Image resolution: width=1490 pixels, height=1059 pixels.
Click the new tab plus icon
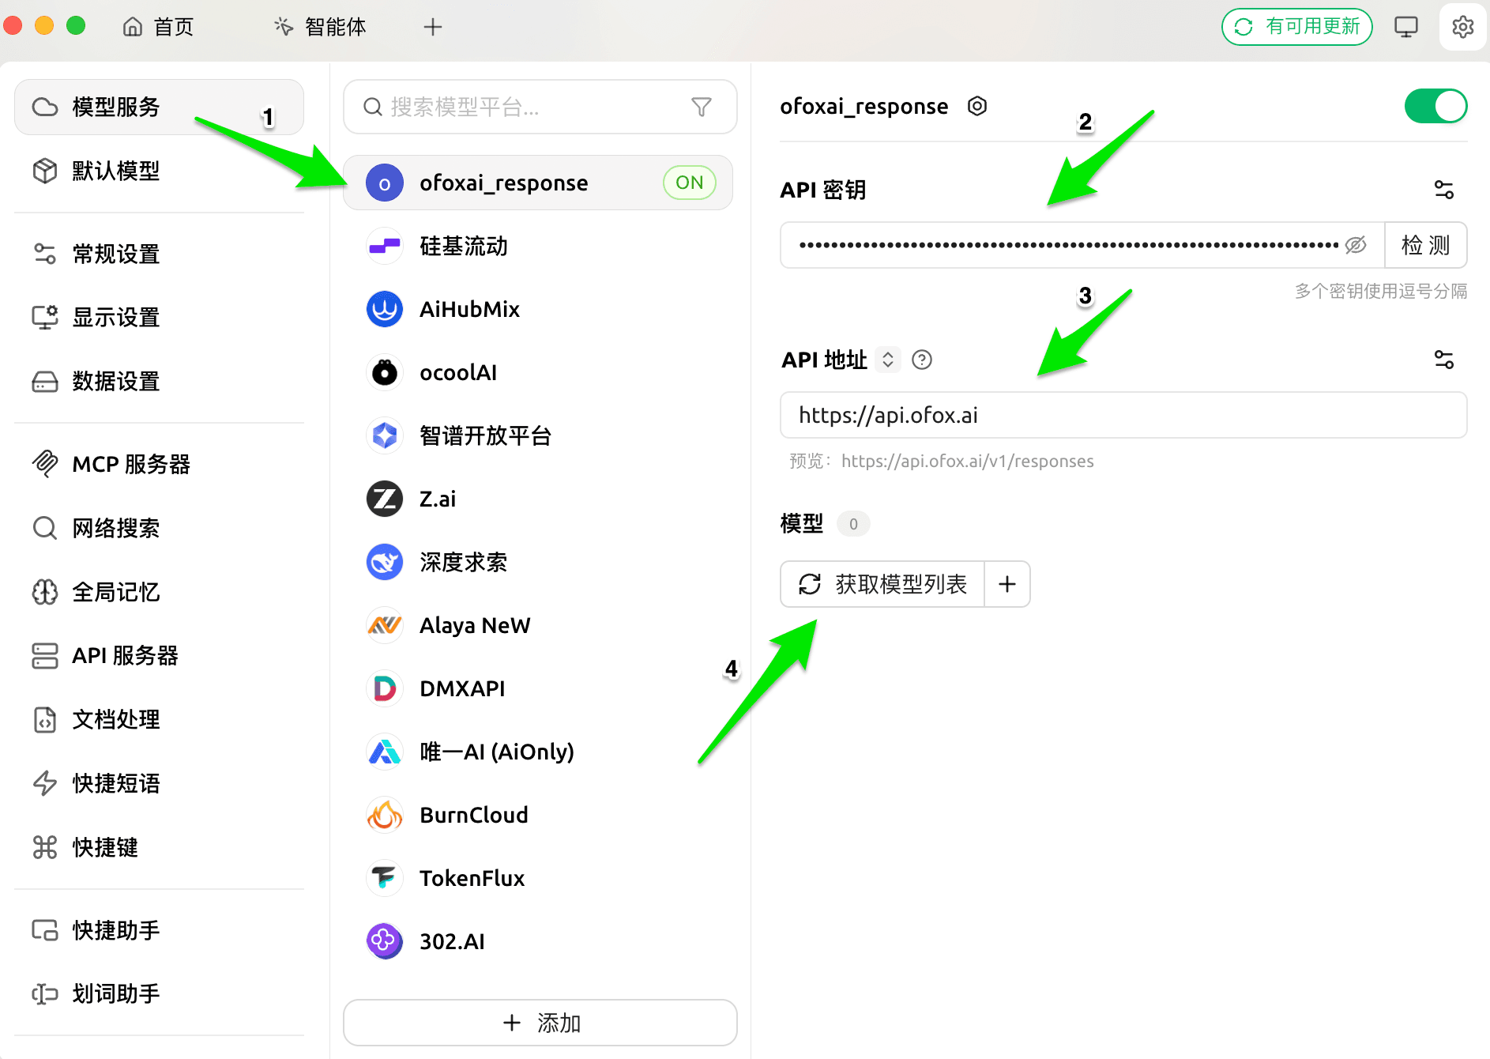(x=432, y=27)
